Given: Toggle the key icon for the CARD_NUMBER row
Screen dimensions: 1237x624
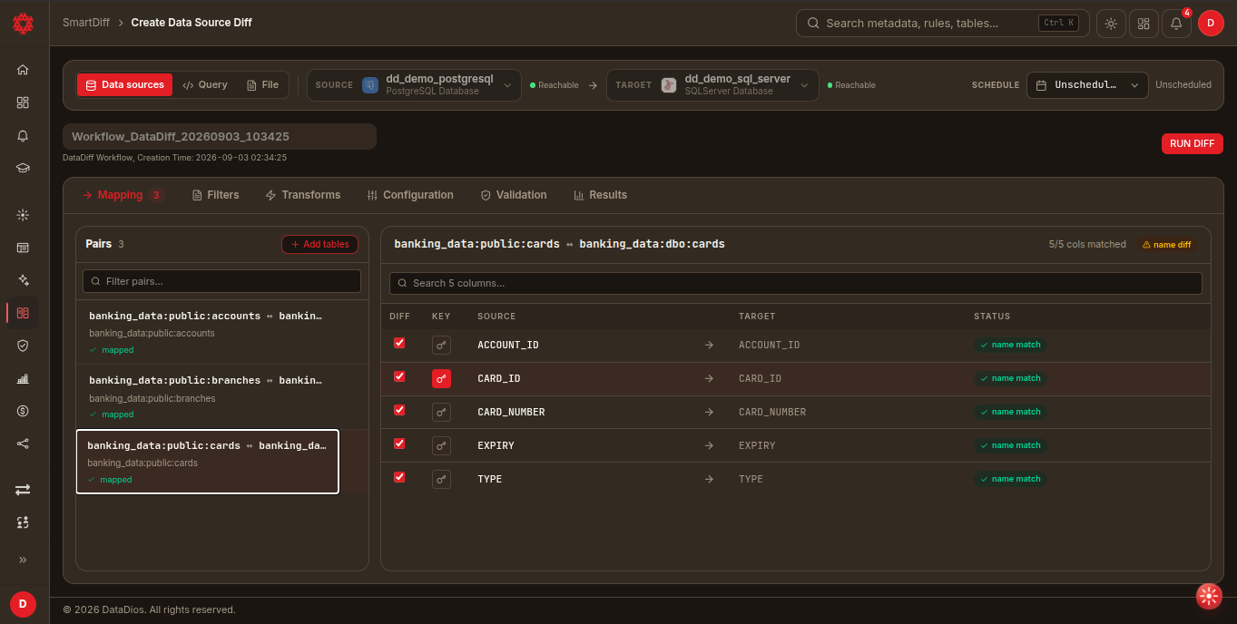Looking at the screenshot, I should tap(441, 412).
